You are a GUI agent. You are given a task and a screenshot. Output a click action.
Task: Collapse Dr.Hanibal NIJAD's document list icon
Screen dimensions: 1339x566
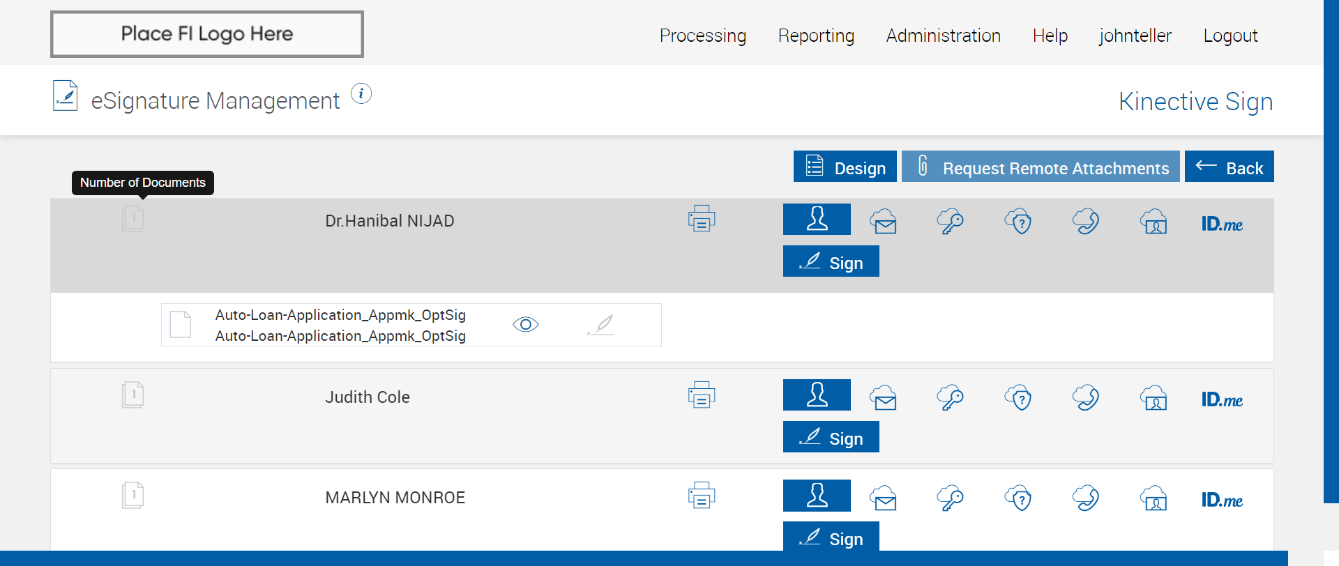click(133, 219)
